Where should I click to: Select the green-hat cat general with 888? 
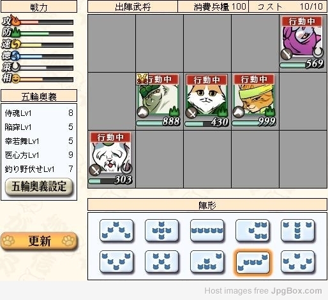click(x=158, y=100)
